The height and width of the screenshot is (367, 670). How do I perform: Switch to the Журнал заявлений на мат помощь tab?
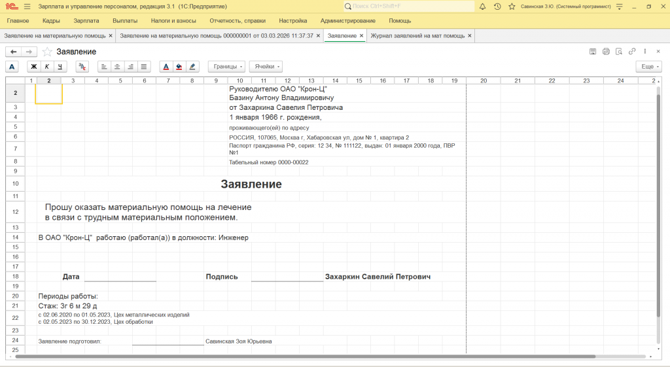point(417,35)
